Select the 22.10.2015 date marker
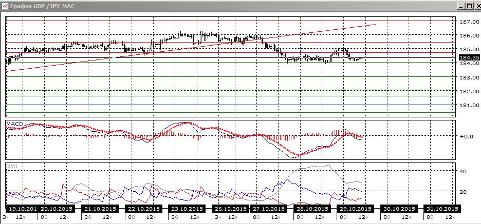This screenshot has height=224, width=481. (x=144, y=209)
